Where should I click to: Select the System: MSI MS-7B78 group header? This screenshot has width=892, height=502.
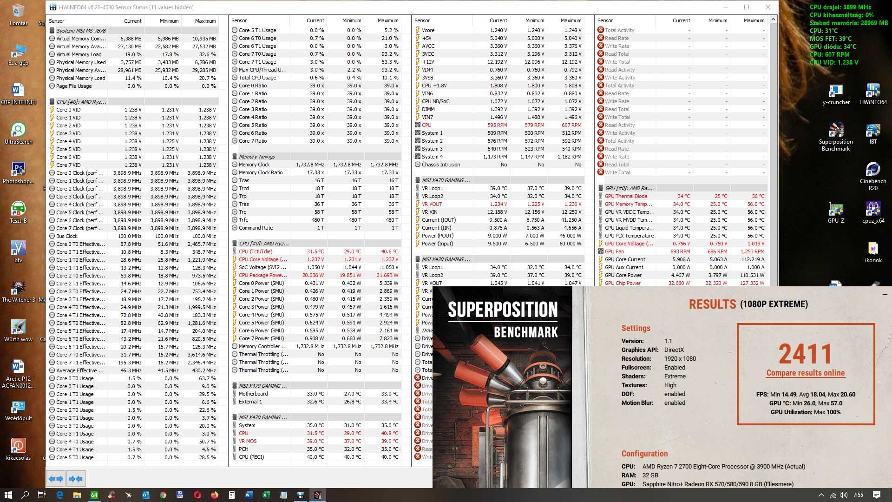[x=133, y=31]
